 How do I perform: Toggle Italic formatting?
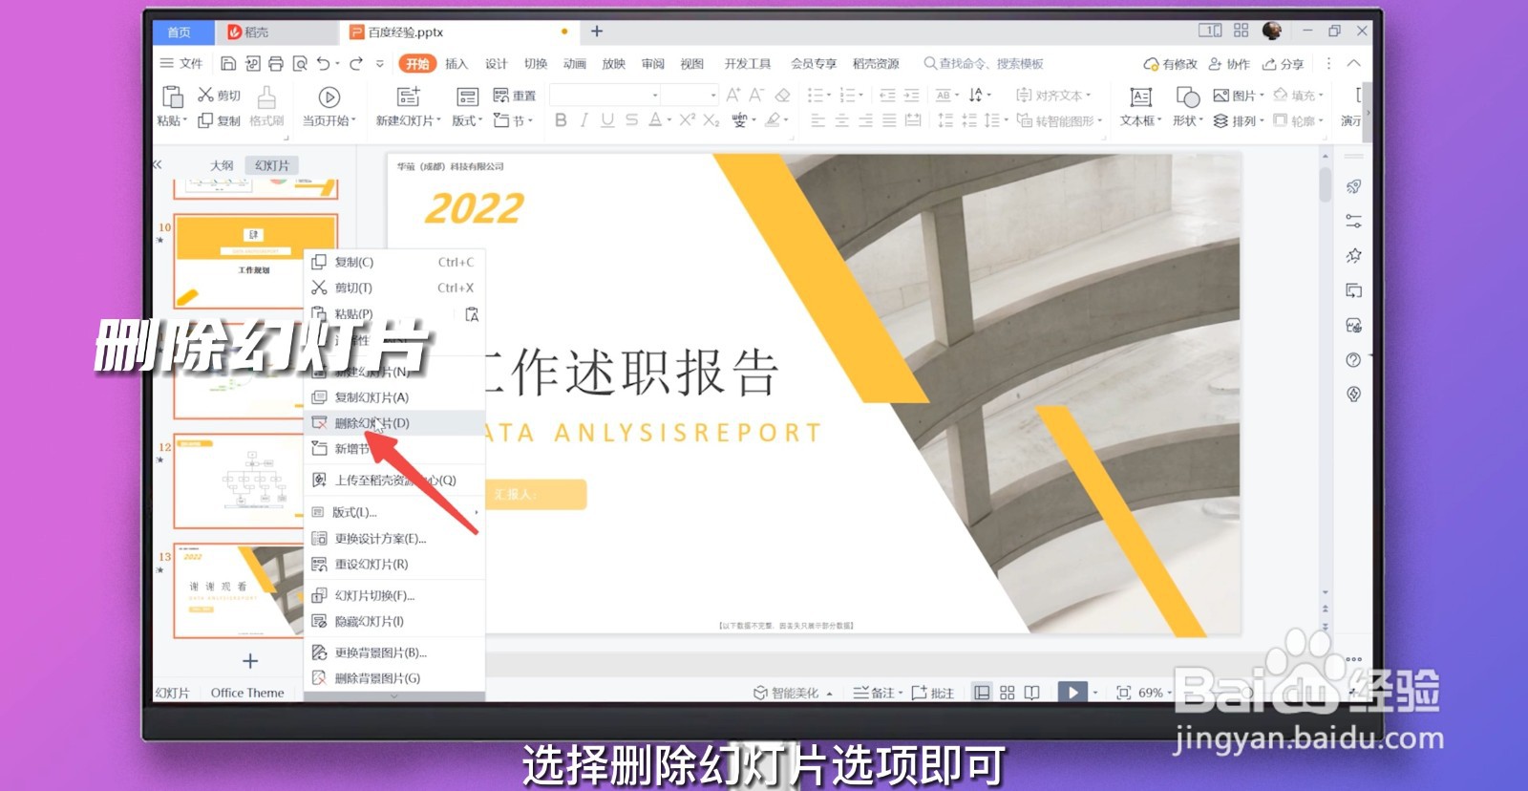584,120
